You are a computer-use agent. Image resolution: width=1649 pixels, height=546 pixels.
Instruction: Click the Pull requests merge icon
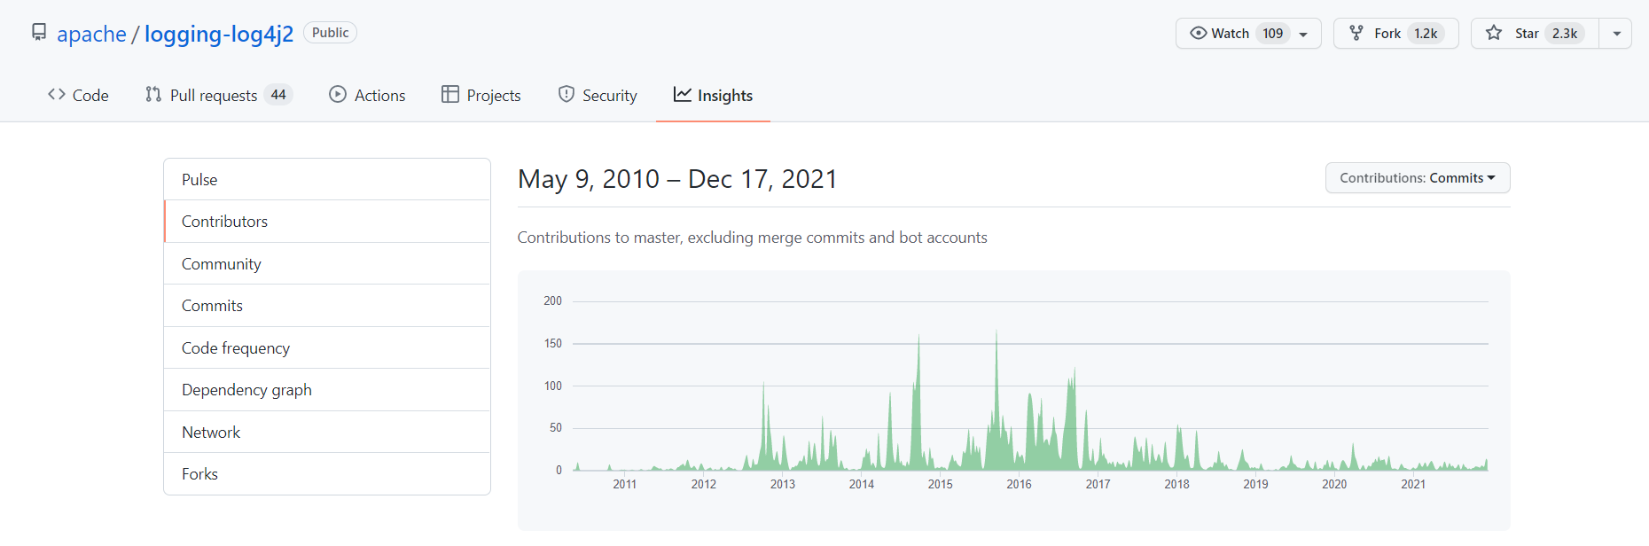point(153,94)
